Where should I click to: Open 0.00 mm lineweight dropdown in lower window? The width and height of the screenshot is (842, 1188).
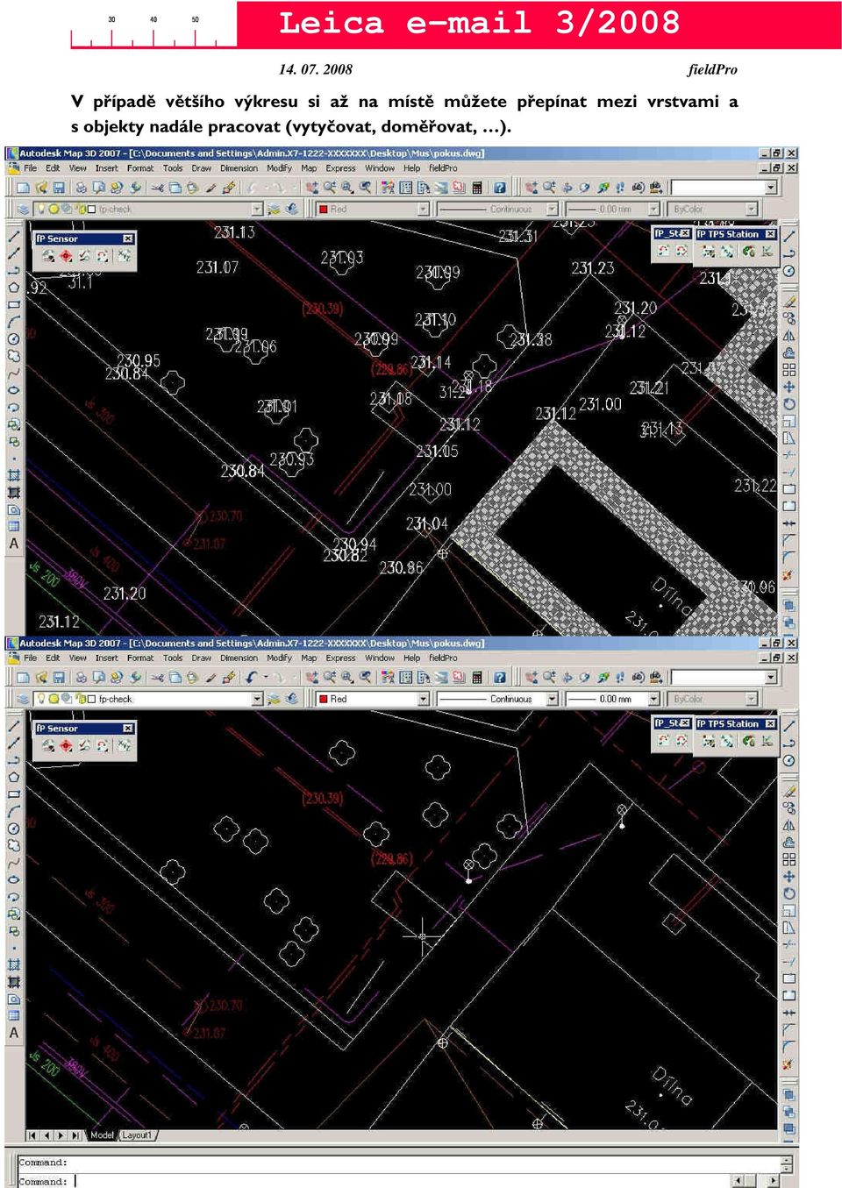click(653, 699)
